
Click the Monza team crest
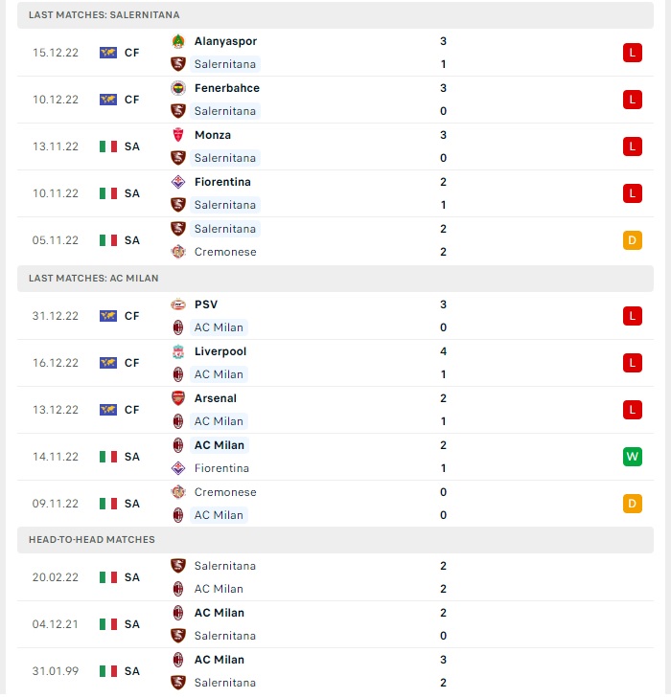click(178, 135)
